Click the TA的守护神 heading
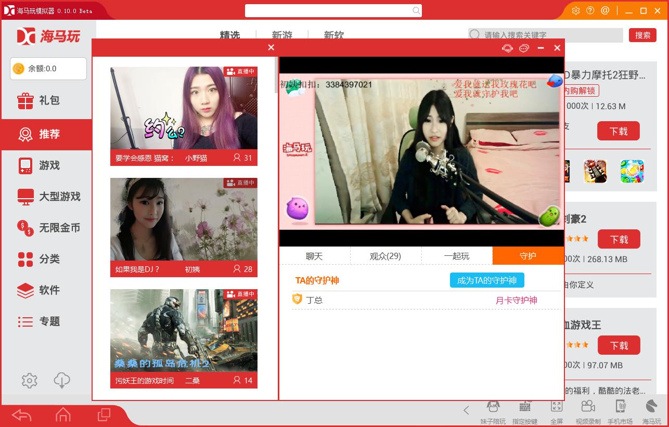The height and width of the screenshot is (427, 669). (317, 280)
